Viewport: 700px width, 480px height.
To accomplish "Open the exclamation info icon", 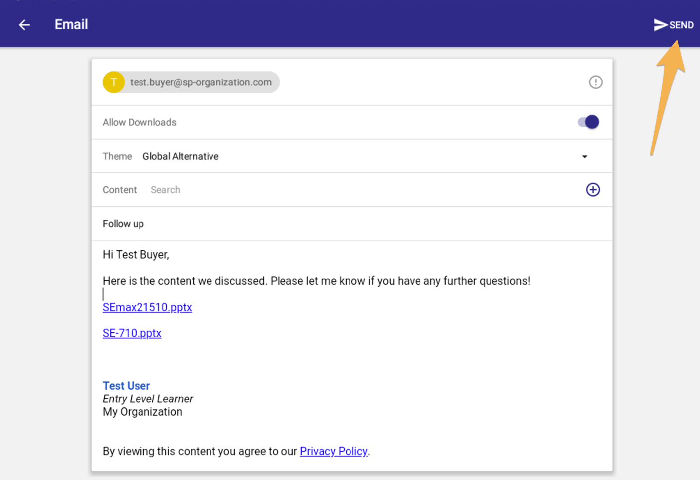I will coord(595,82).
